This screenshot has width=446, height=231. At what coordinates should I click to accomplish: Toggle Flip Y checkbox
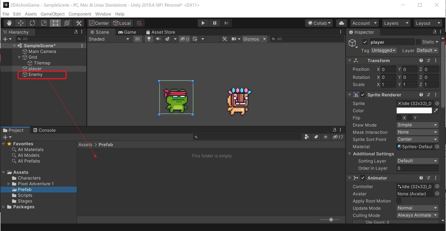[x=410, y=118]
